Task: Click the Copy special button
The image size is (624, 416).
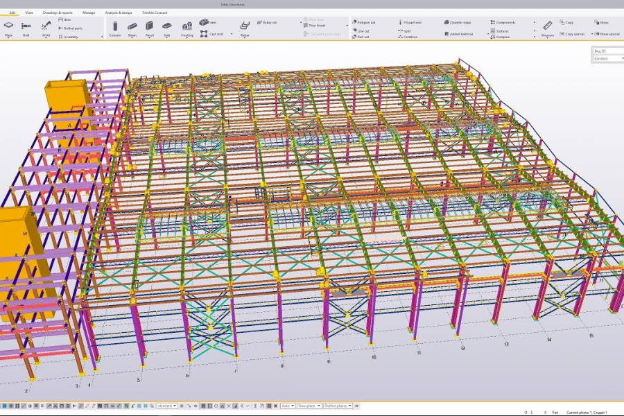Action: (573, 33)
